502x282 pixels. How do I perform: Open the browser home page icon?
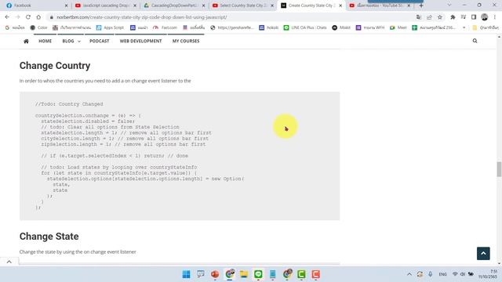(38, 17)
